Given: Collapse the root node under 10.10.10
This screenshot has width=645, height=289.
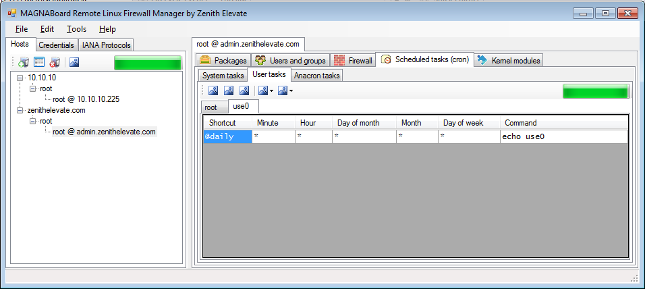Looking at the screenshot, I should pyautogui.click(x=33, y=88).
